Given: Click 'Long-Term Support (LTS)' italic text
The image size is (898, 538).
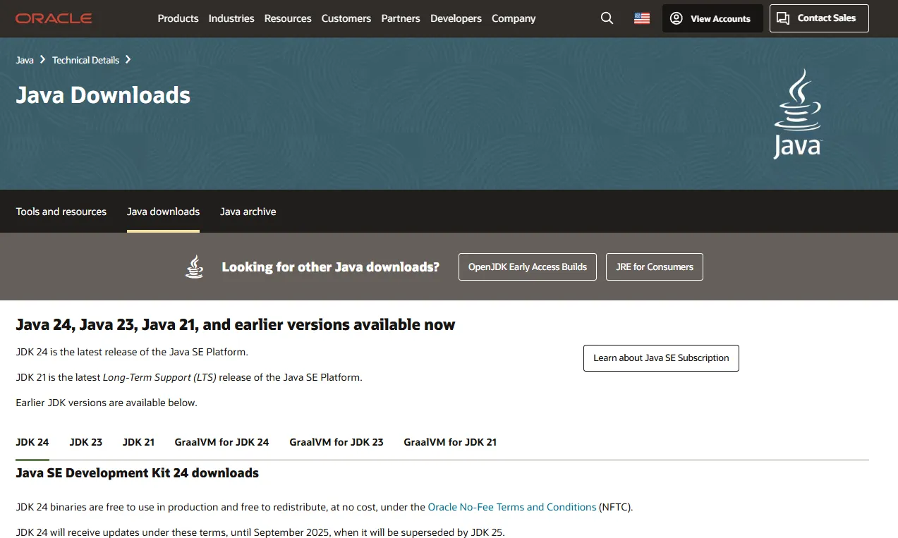Looking at the screenshot, I should 161,377.
